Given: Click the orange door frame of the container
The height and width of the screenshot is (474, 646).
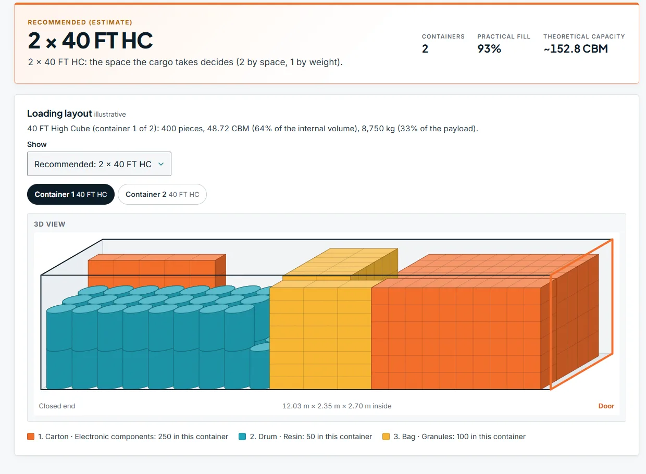Looking at the screenshot, I should pyautogui.click(x=582, y=315).
